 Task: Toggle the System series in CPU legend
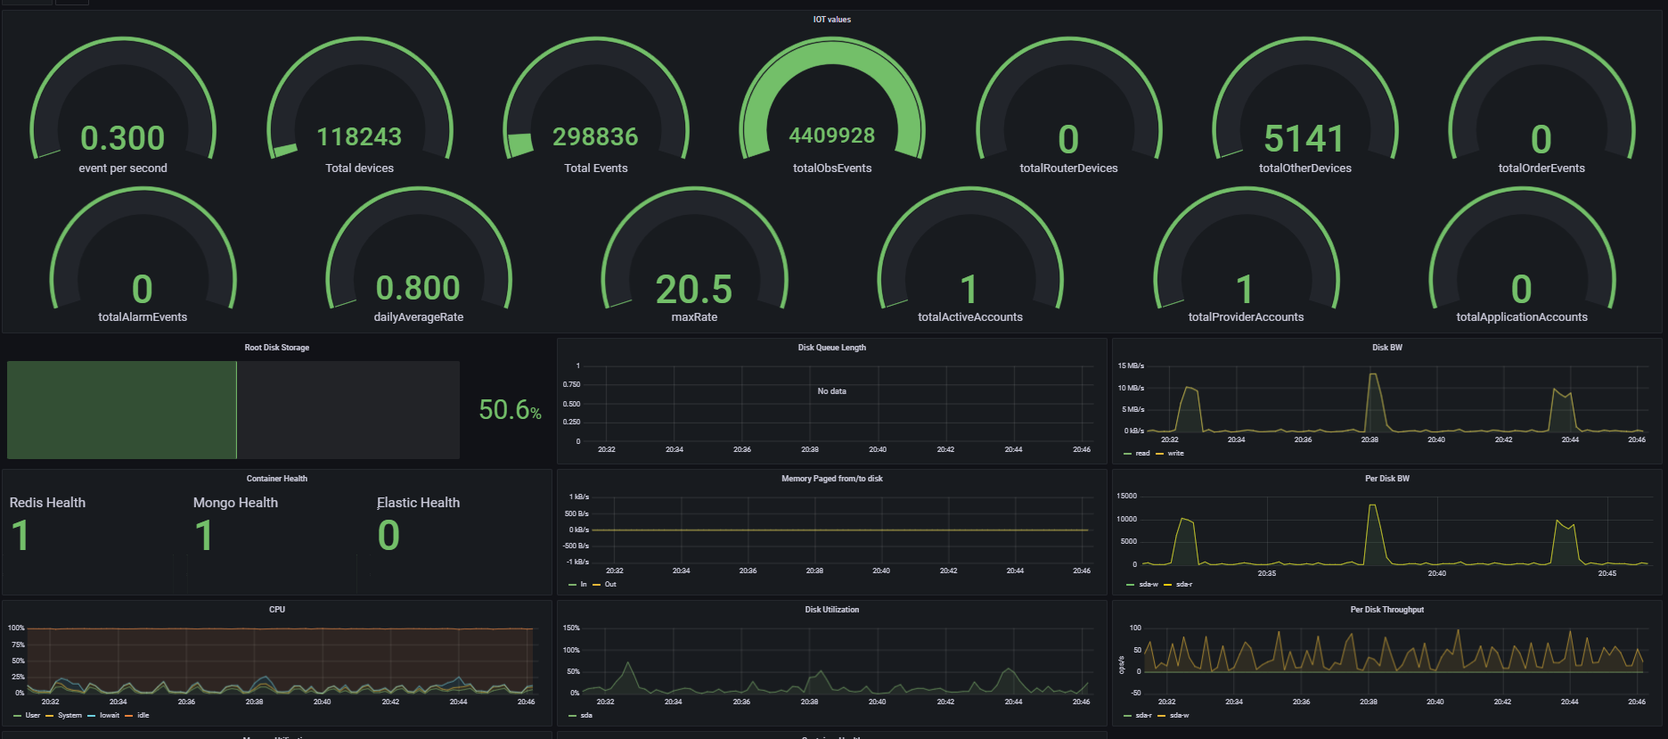[x=69, y=716]
